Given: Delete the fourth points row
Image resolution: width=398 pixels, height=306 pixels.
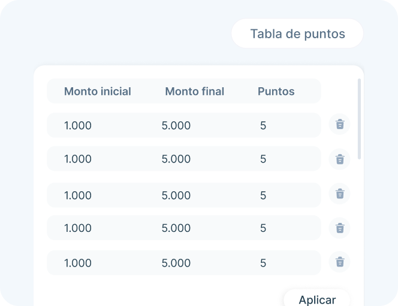Looking at the screenshot, I should click(340, 228).
